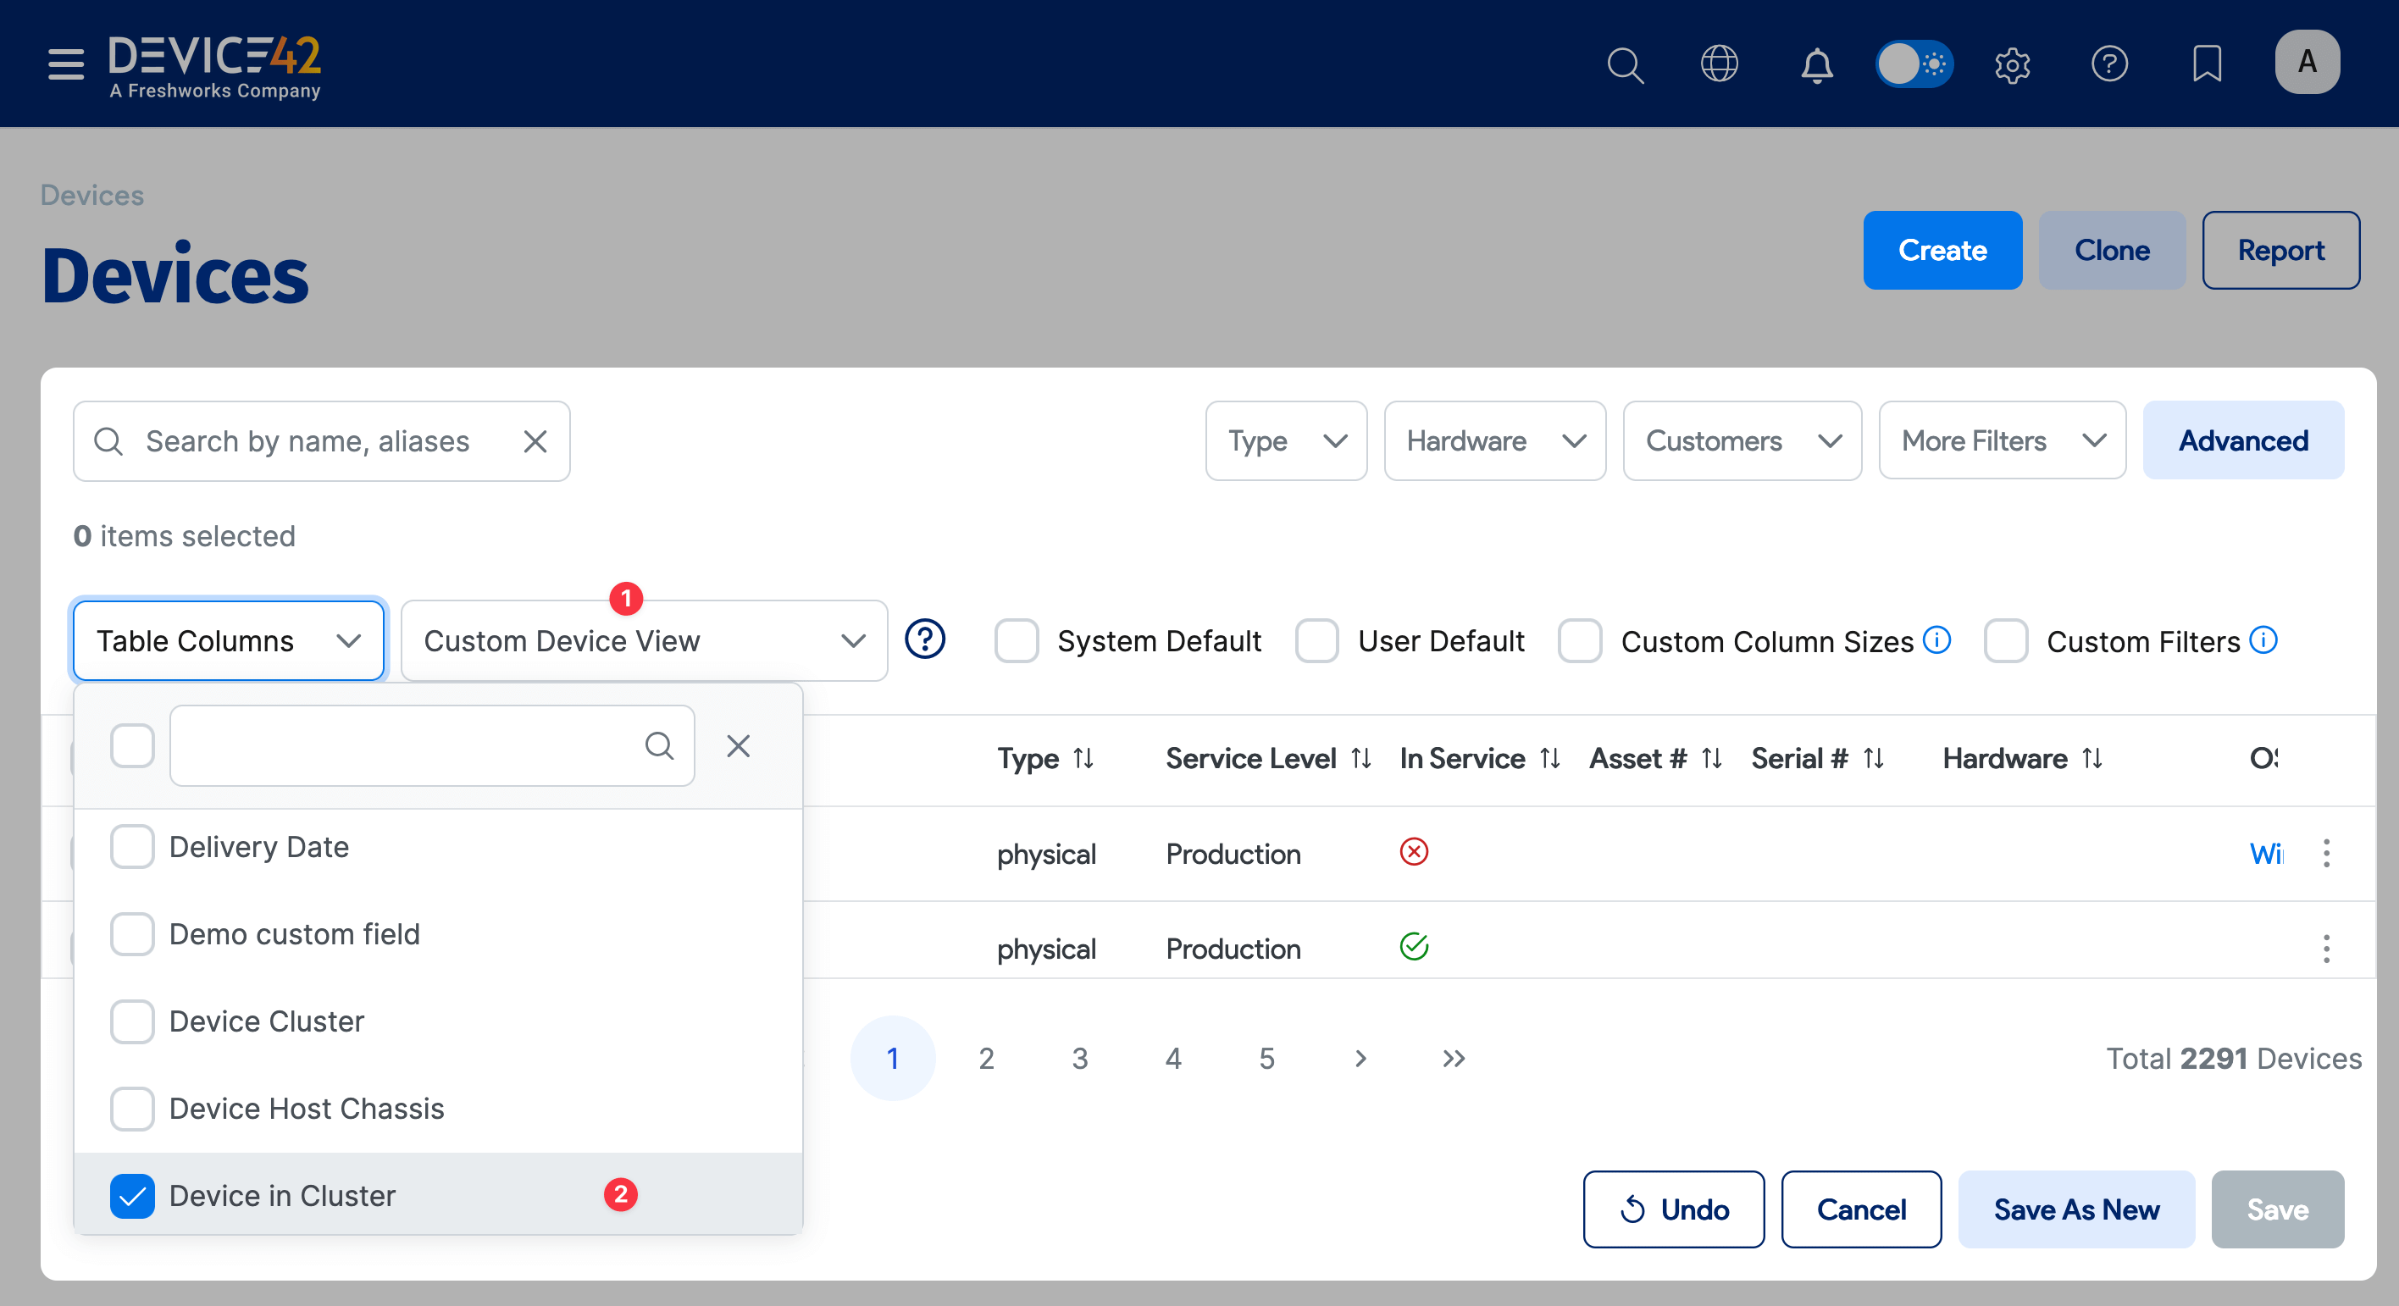Enable the System Default checkbox

tap(1016, 640)
